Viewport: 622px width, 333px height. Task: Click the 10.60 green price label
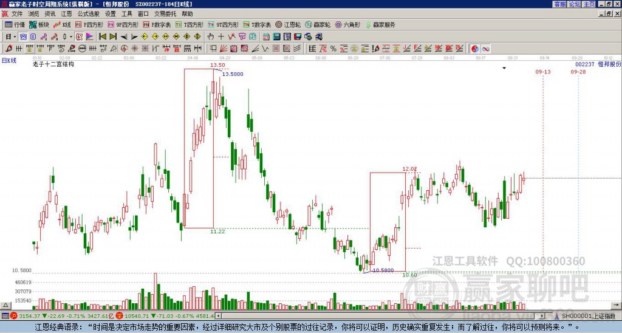point(410,275)
